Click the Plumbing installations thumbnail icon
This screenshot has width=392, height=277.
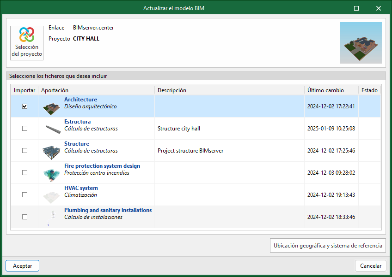pos(51,216)
